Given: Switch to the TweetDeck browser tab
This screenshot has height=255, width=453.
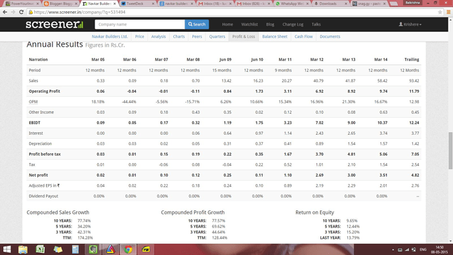Looking at the screenshot, I should coord(137,4).
